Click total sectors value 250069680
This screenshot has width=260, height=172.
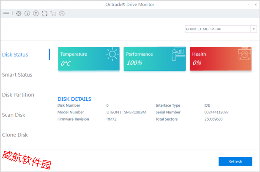pos(213,119)
